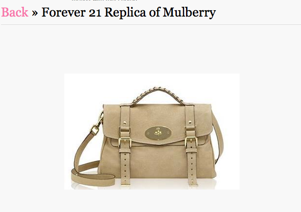Click the number 21 in the heading
301x212 pixels.
tap(95, 13)
